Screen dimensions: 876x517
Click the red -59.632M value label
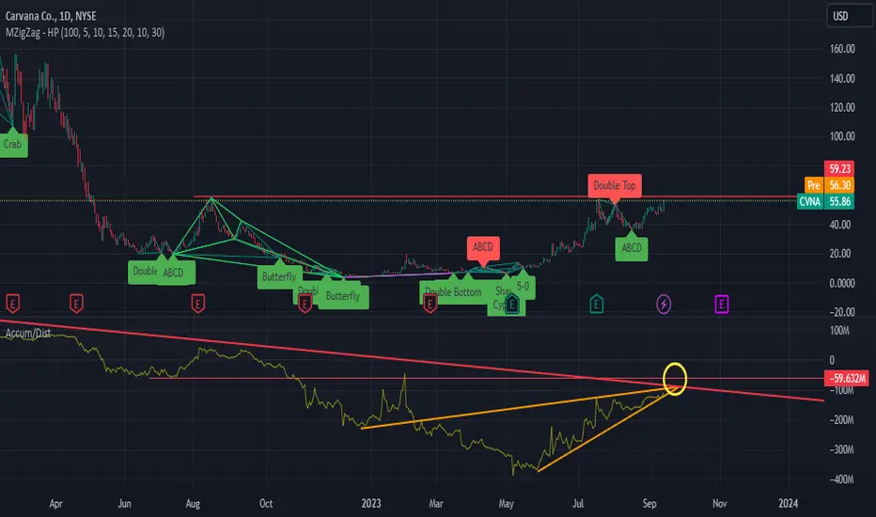tap(847, 379)
